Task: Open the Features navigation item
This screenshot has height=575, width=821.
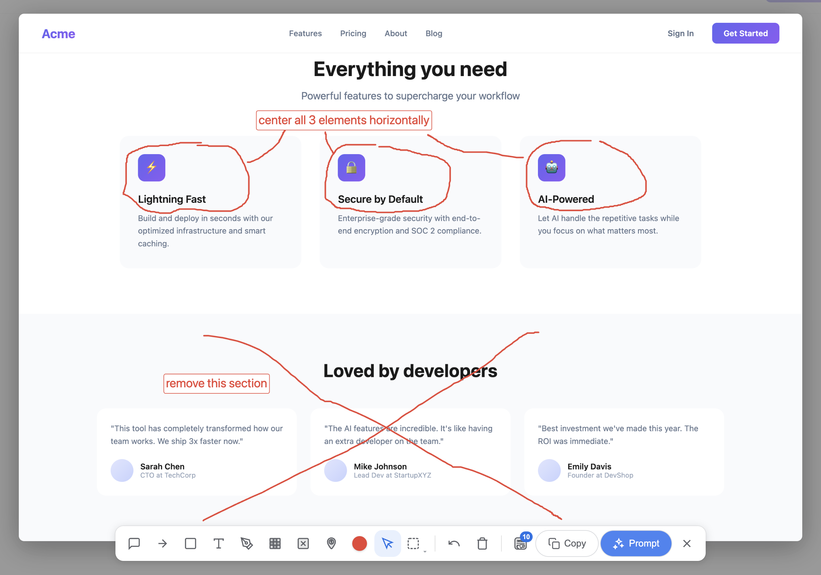Action: (x=306, y=33)
